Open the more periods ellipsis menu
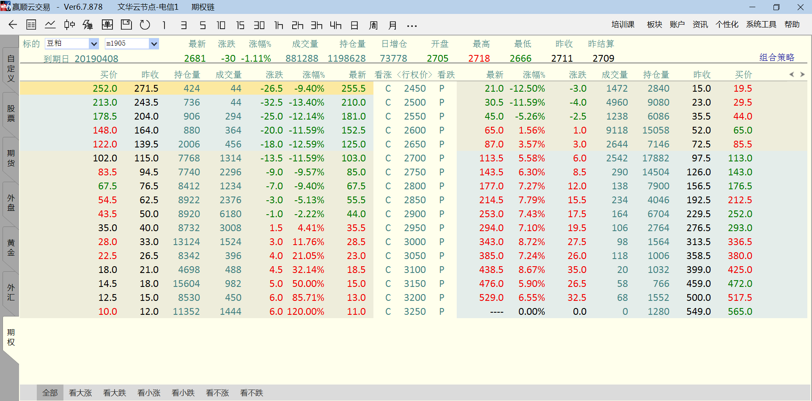 tap(412, 26)
